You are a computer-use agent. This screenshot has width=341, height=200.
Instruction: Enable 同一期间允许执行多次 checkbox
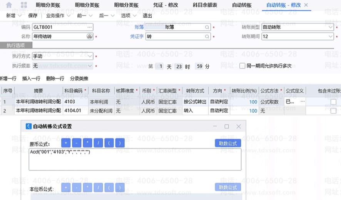pos(242,66)
